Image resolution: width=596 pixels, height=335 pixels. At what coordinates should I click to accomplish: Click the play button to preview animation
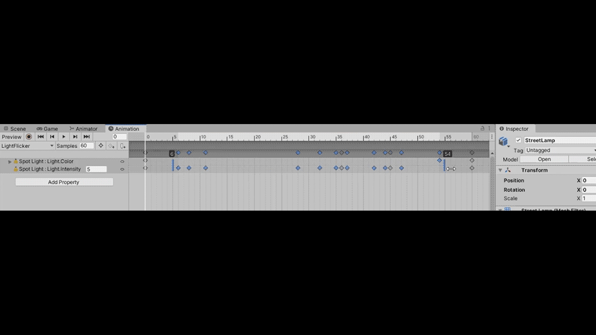(x=63, y=136)
